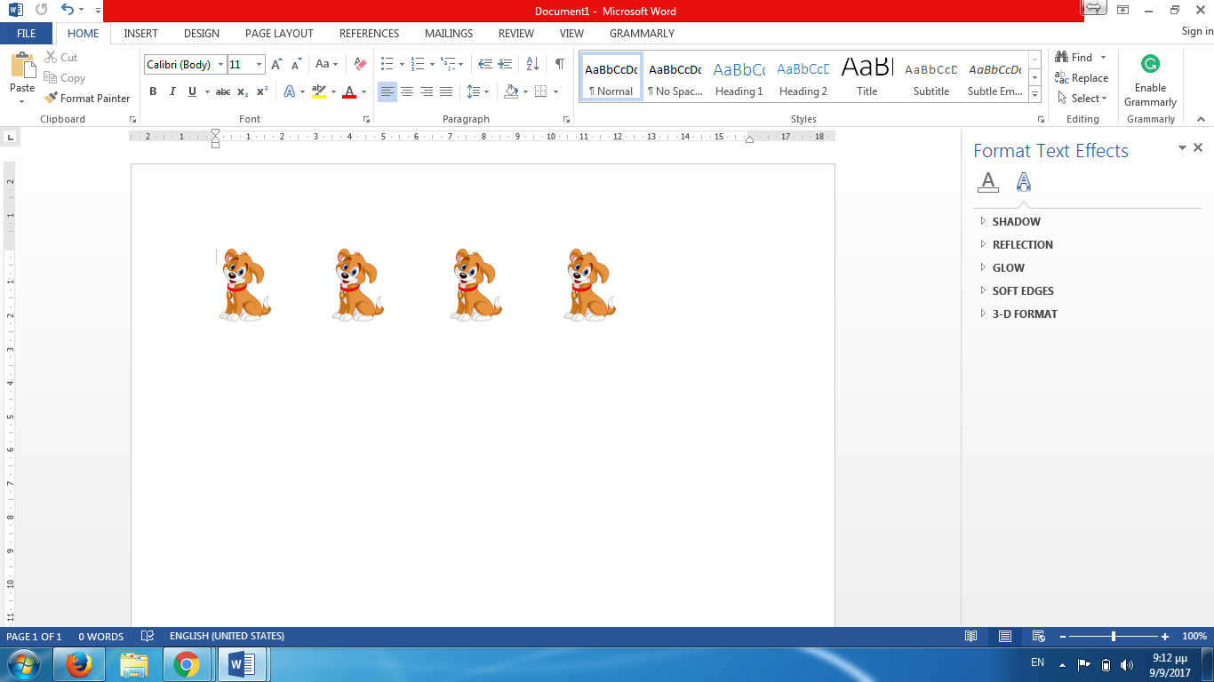Adjust the zoom slider in status bar
1214x682 pixels.
click(1114, 637)
